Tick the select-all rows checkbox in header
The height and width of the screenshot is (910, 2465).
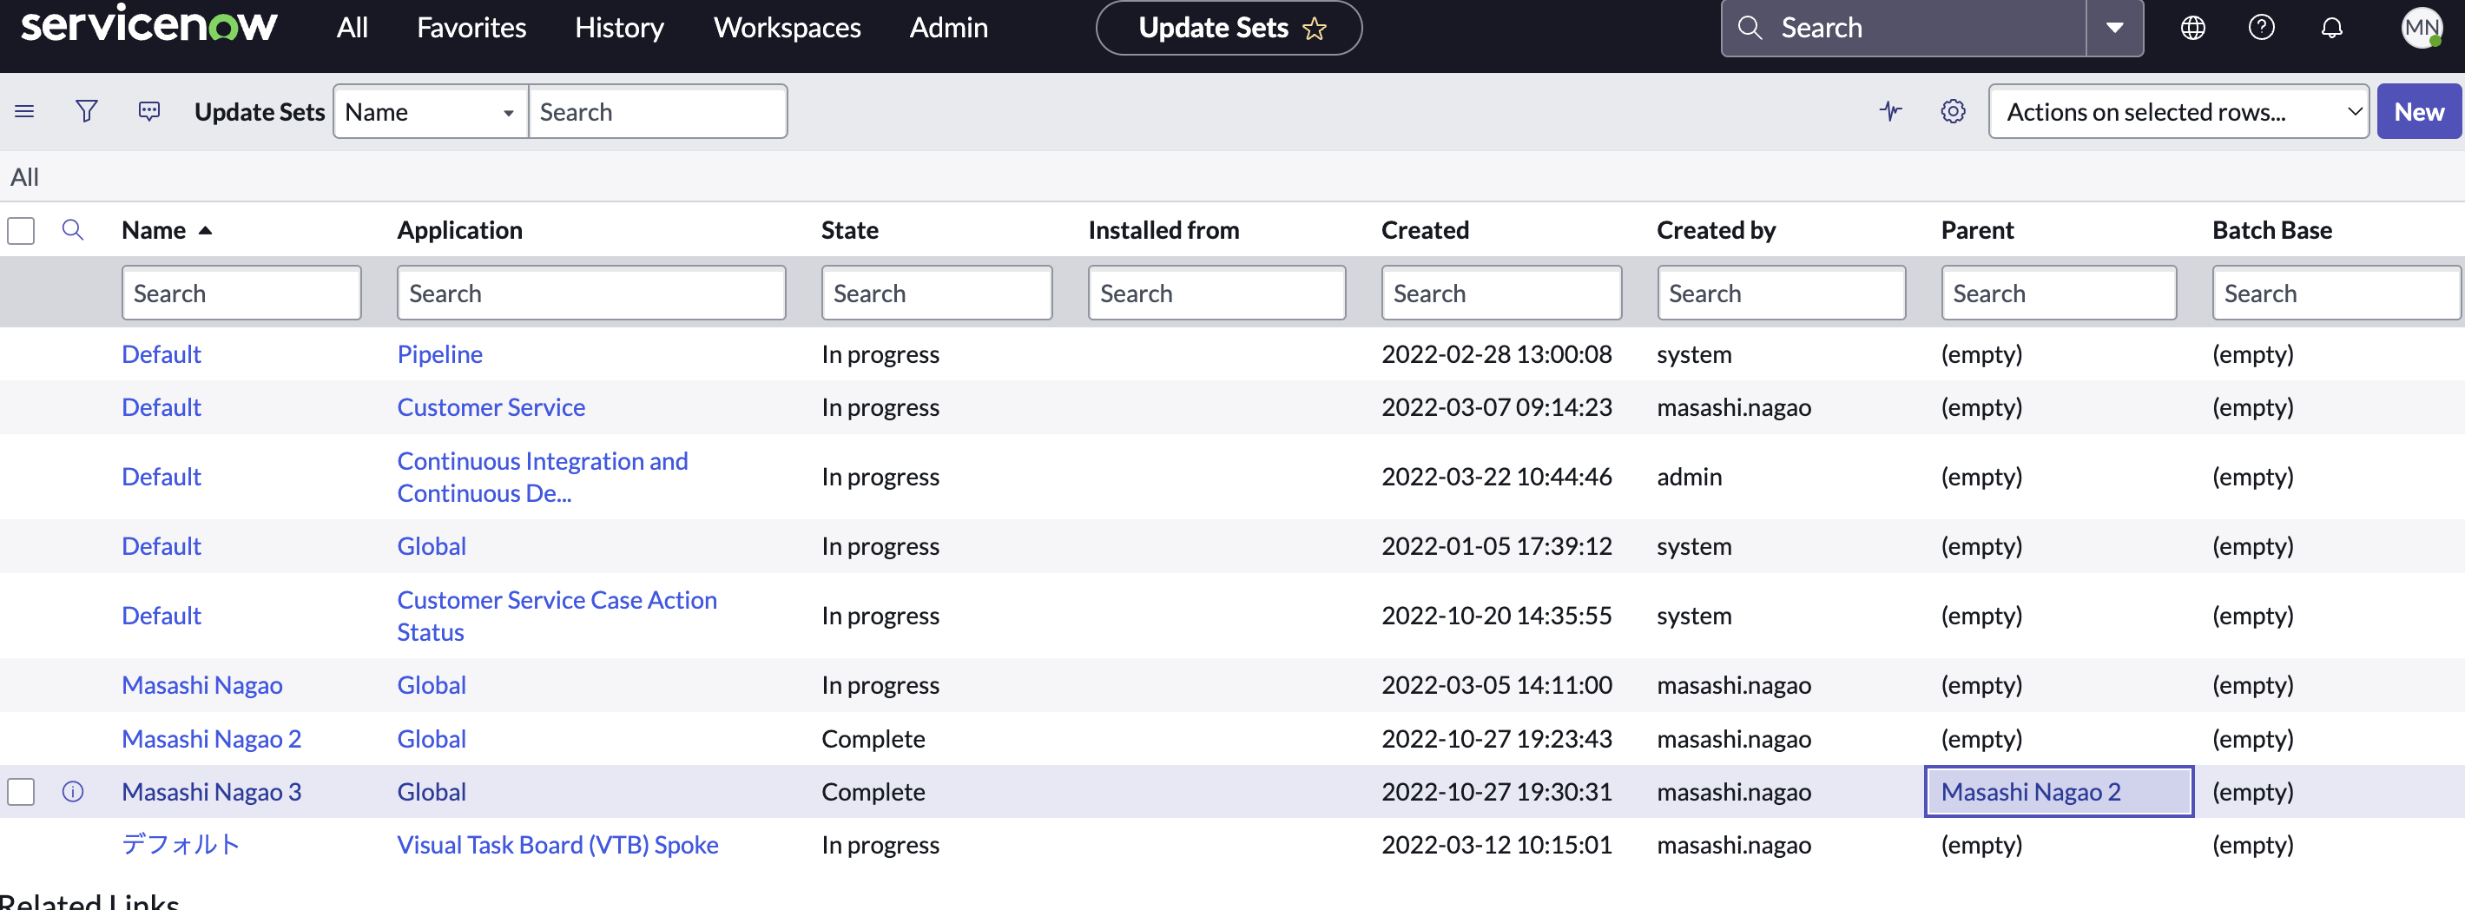coord(21,231)
